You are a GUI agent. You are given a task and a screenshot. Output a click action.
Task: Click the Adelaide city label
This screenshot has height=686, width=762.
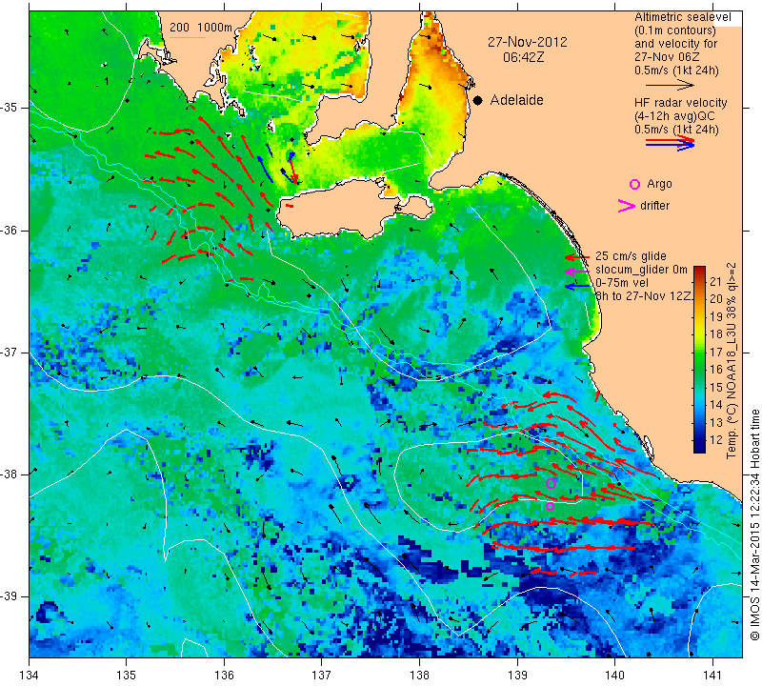tap(516, 100)
